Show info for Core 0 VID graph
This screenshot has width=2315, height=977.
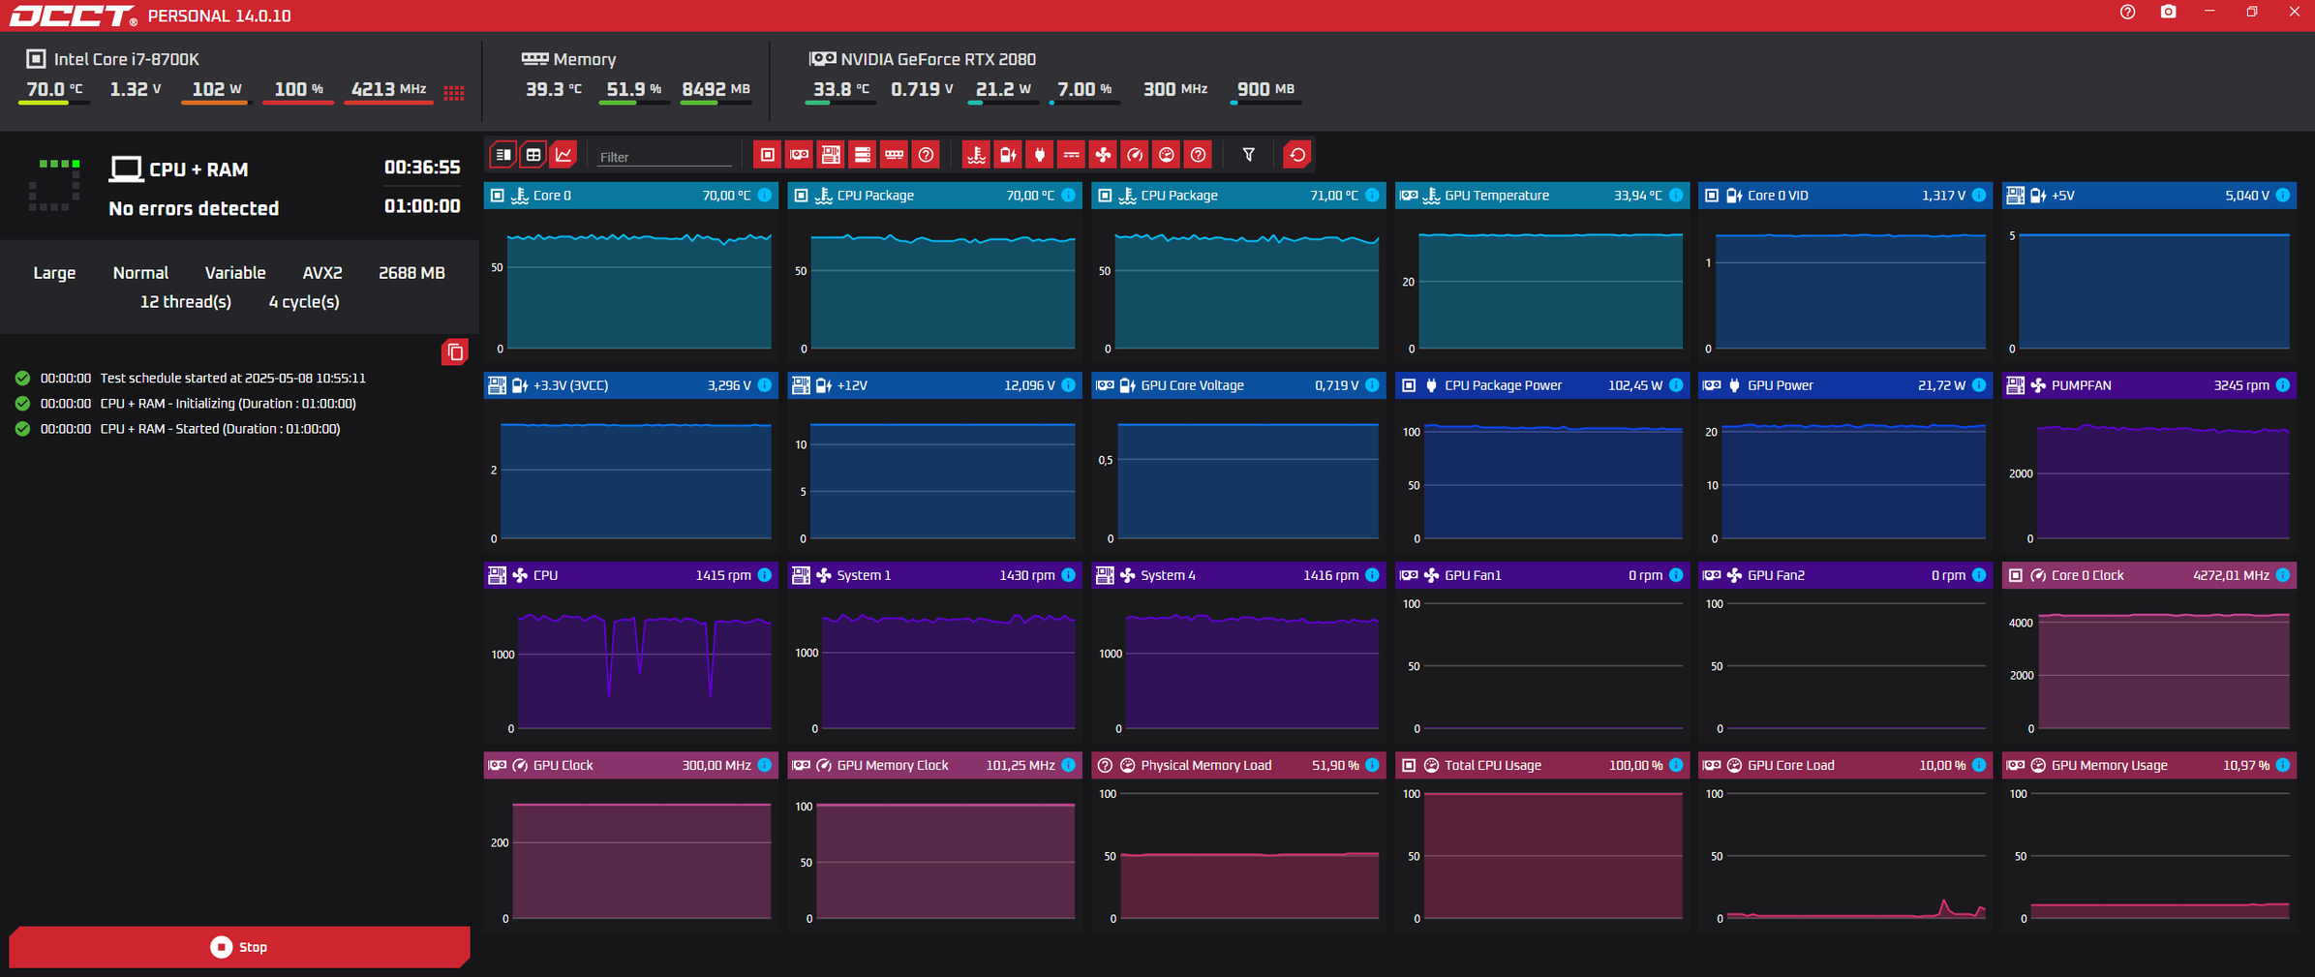(1979, 196)
